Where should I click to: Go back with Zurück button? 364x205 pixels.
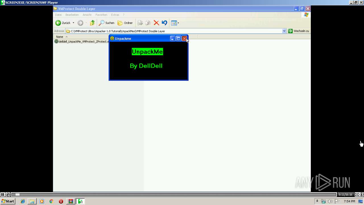coord(63,23)
